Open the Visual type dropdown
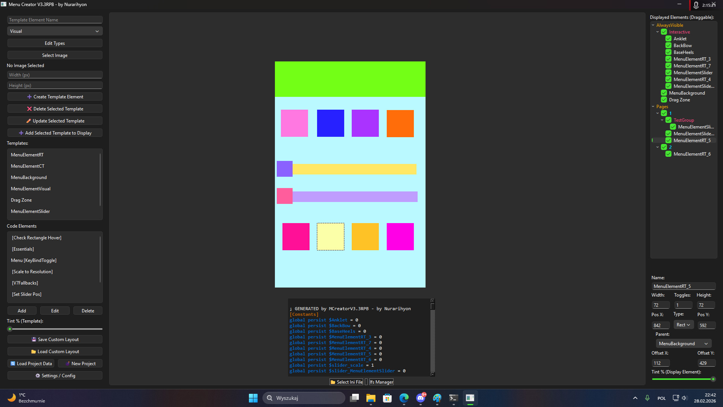The width and height of the screenshot is (723, 407). click(55, 31)
